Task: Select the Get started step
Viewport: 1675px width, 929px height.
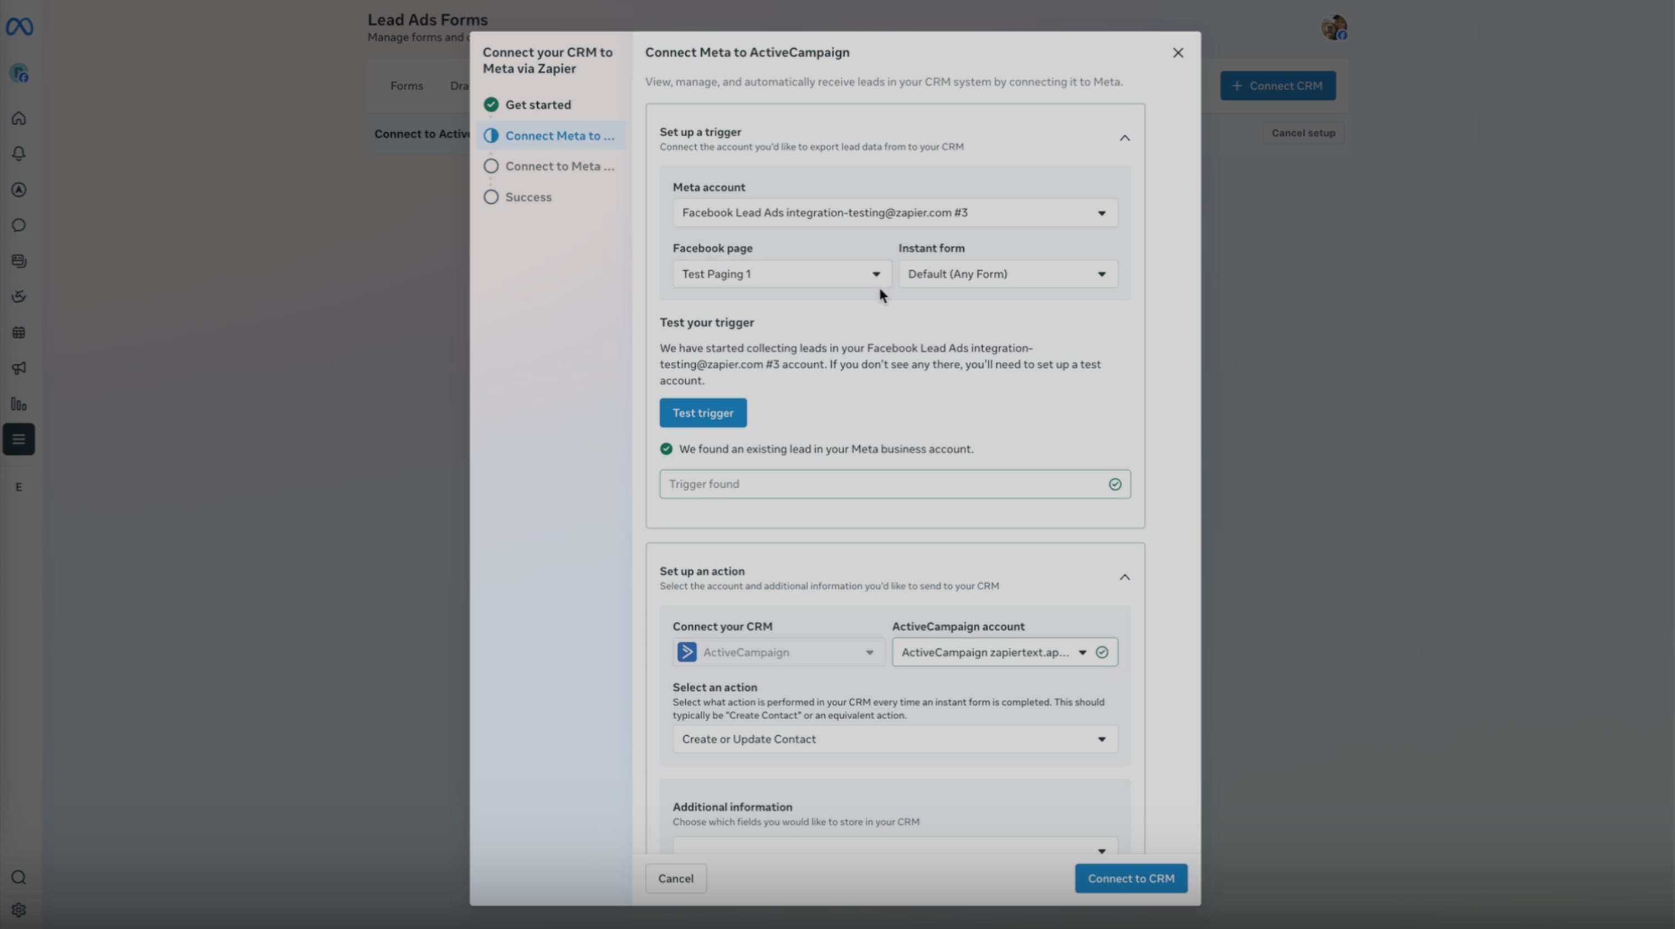Action: [551, 105]
